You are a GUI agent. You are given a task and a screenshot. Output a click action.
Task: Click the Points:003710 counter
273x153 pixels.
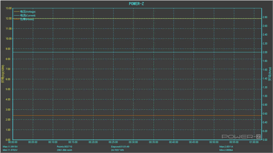tap(64, 147)
